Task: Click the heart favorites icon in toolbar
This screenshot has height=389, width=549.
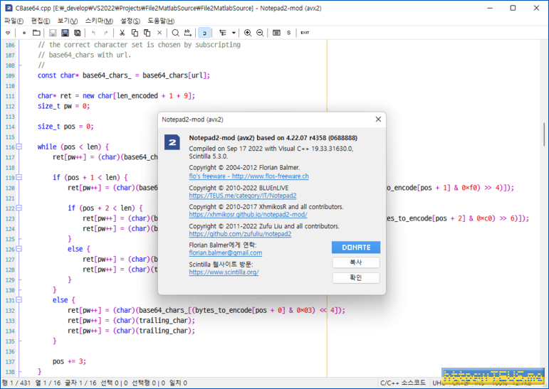Action: pyautogui.click(x=8, y=33)
